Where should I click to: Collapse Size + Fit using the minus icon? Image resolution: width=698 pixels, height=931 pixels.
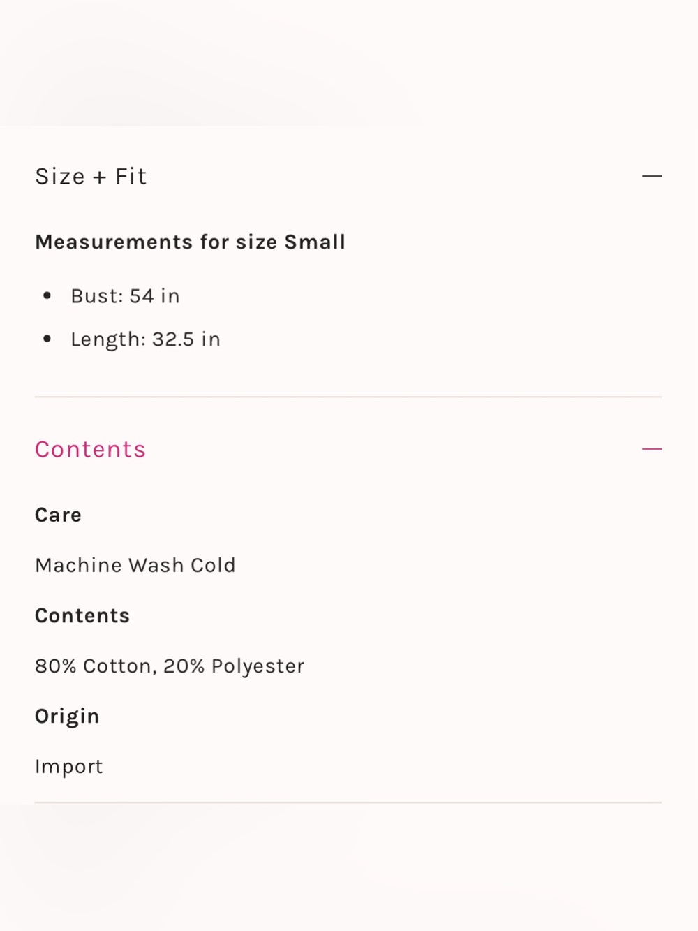coord(652,176)
